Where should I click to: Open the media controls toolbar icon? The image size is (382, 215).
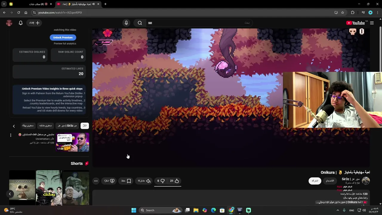pyautogui.click(x=363, y=13)
